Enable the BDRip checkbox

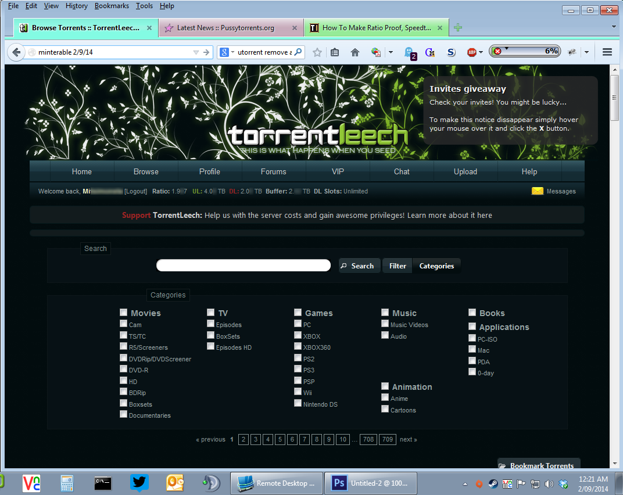(x=124, y=392)
